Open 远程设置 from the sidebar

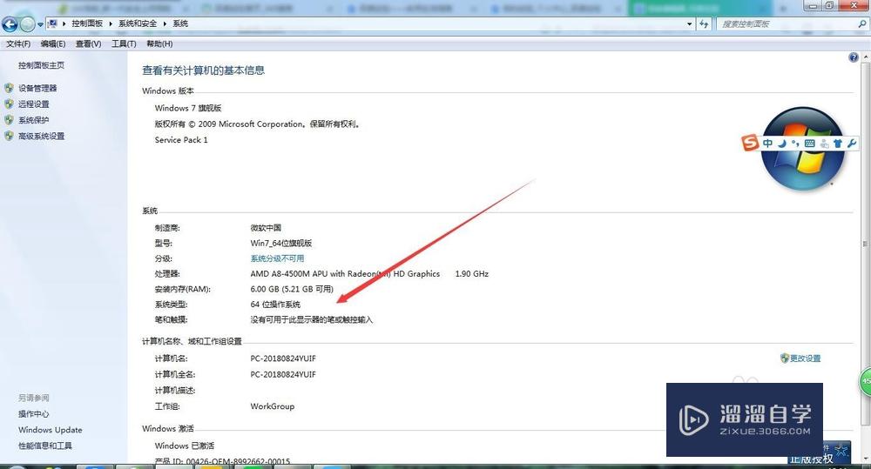click(x=33, y=104)
